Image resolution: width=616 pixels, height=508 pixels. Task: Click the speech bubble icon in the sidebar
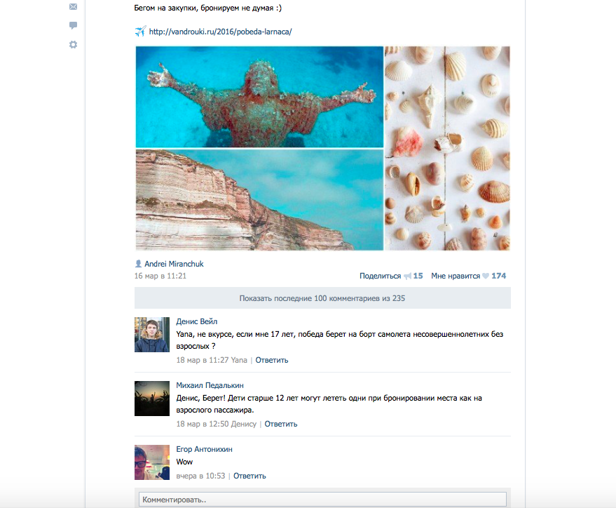click(x=73, y=26)
